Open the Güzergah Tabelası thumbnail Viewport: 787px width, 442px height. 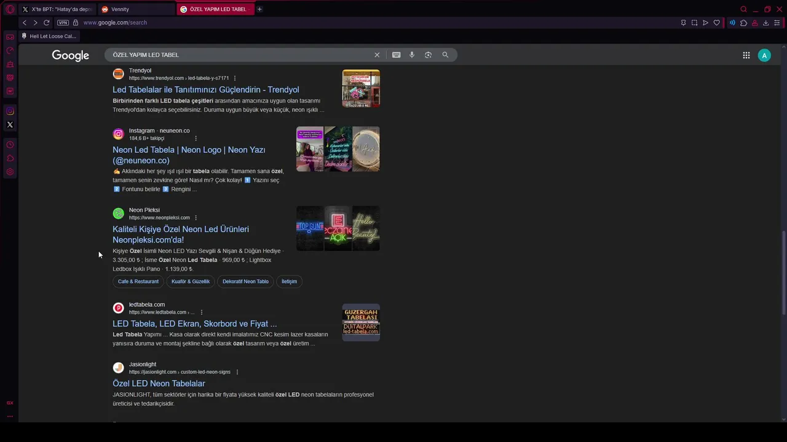361,322
